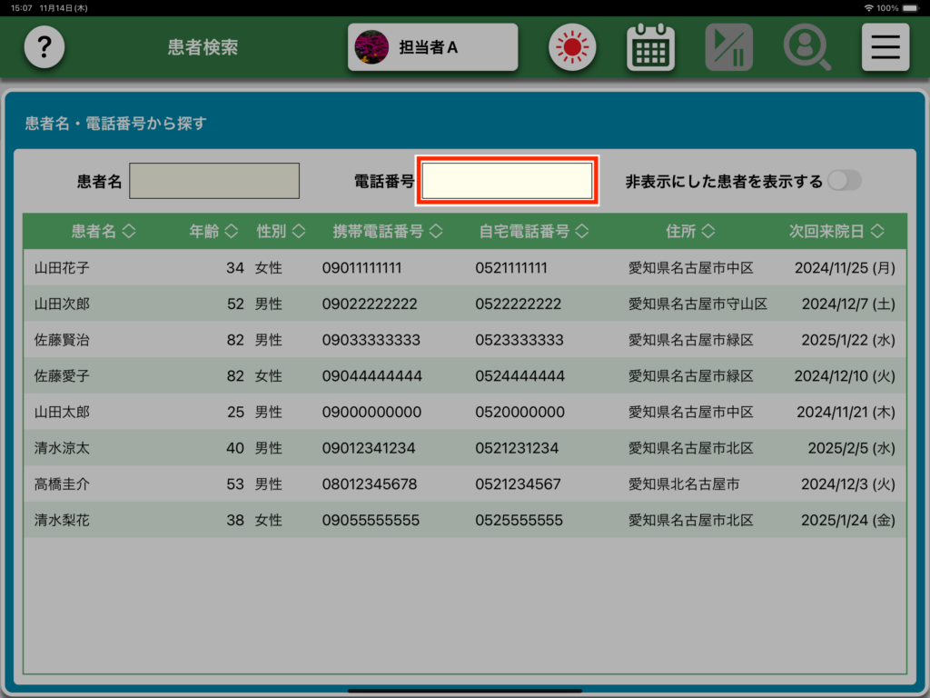Click the 電話番号 search input field

(507, 181)
